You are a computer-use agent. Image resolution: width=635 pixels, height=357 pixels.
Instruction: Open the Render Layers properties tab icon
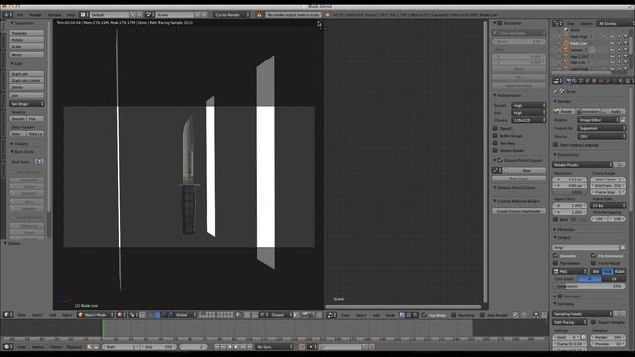574,81
